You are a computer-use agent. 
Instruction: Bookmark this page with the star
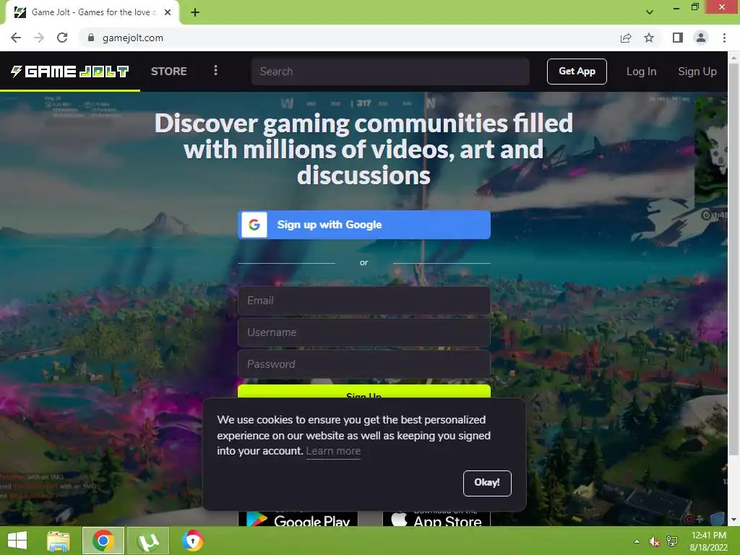649,38
